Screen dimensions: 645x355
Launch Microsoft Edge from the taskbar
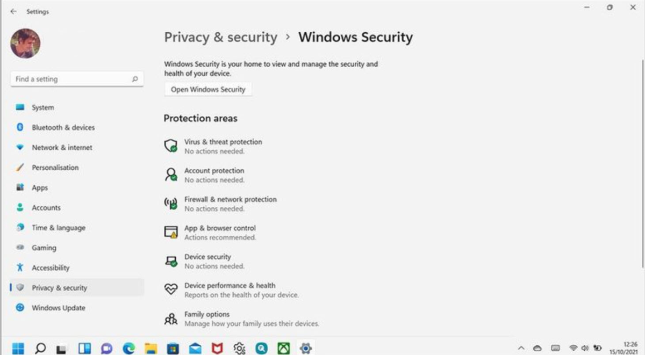pos(128,347)
